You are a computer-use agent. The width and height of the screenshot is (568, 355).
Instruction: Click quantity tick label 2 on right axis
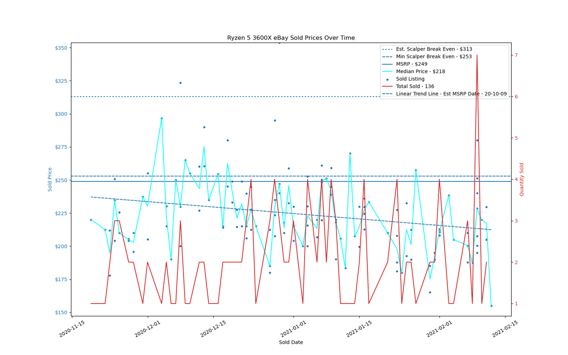[516, 262]
